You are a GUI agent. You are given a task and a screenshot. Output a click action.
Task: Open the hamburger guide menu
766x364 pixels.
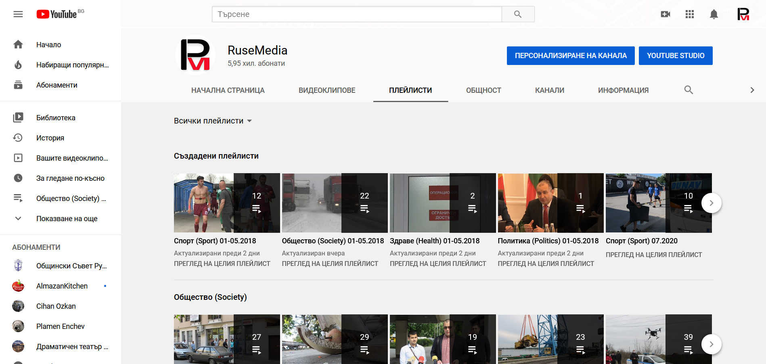[x=18, y=14]
